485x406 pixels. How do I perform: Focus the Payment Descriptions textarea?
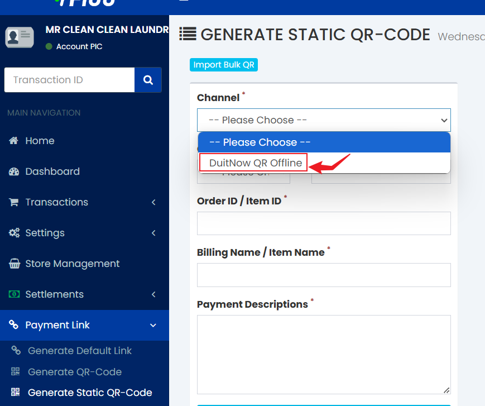324,355
